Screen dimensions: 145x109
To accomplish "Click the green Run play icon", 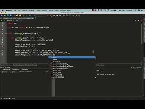I will (73, 15).
